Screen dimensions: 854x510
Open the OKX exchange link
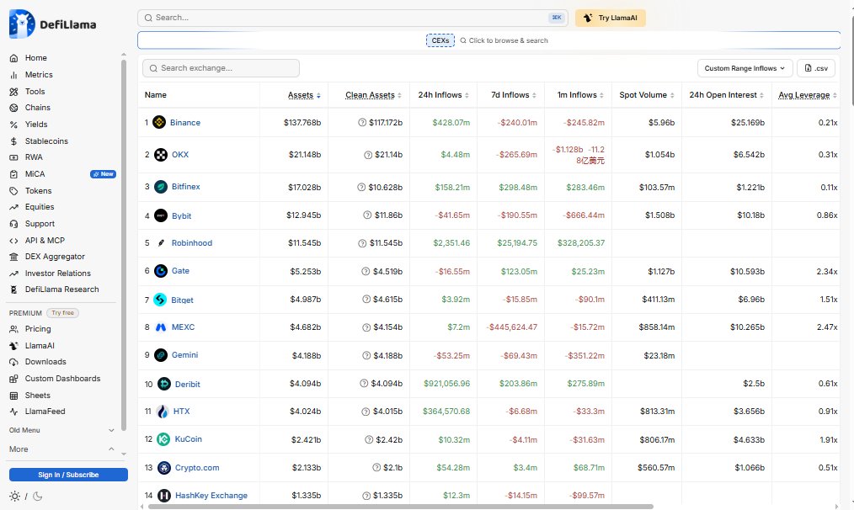[x=180, y=155]
